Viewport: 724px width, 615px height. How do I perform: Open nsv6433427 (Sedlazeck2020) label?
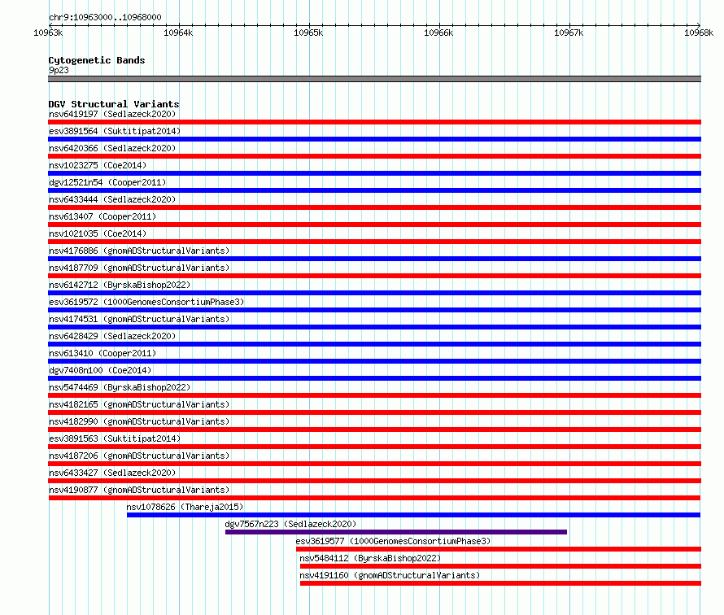pyautogui.click(x=112, y=473)
